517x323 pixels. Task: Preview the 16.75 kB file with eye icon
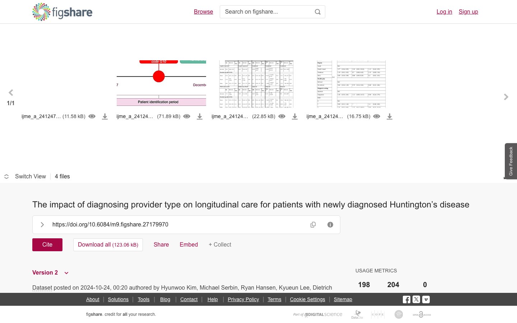377,116
